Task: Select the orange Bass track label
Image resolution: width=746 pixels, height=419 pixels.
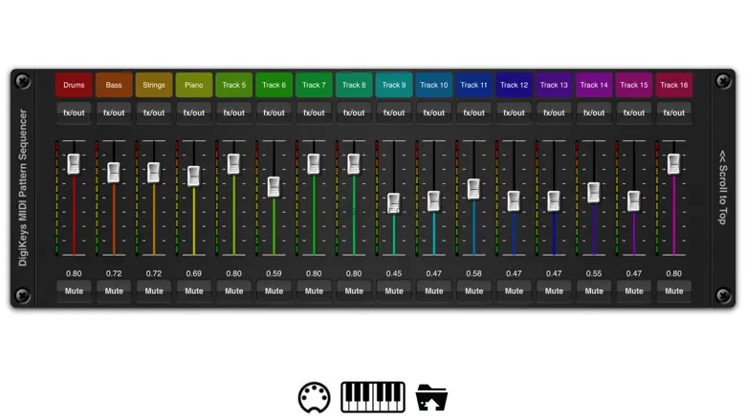Action: (114, 85)
